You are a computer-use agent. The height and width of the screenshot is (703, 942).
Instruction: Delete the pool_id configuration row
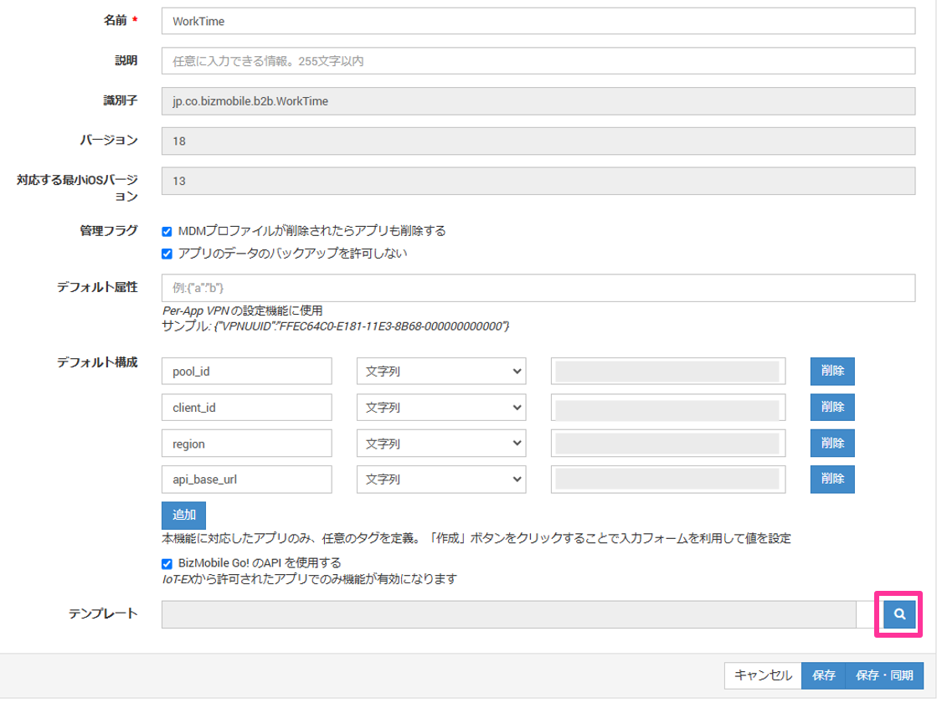pyautogui.click(x=832, y=372)
